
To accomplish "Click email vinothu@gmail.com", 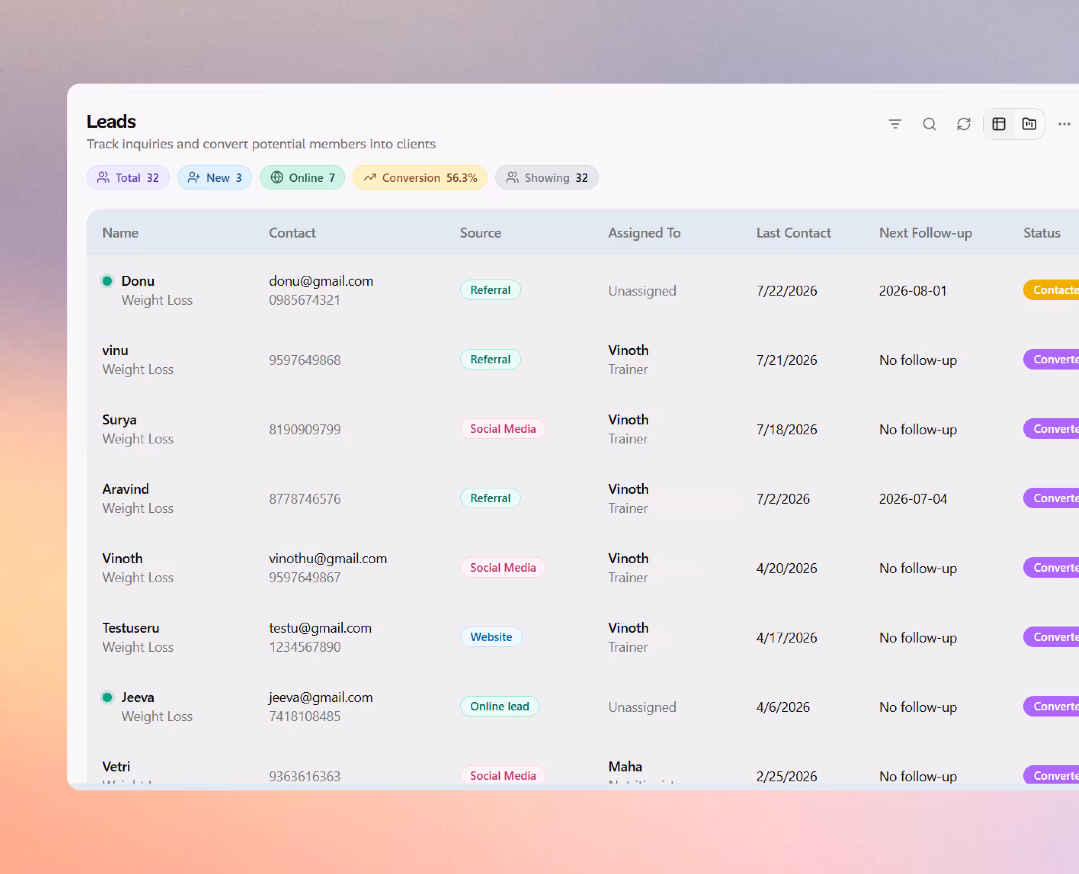I will (328, 559).
